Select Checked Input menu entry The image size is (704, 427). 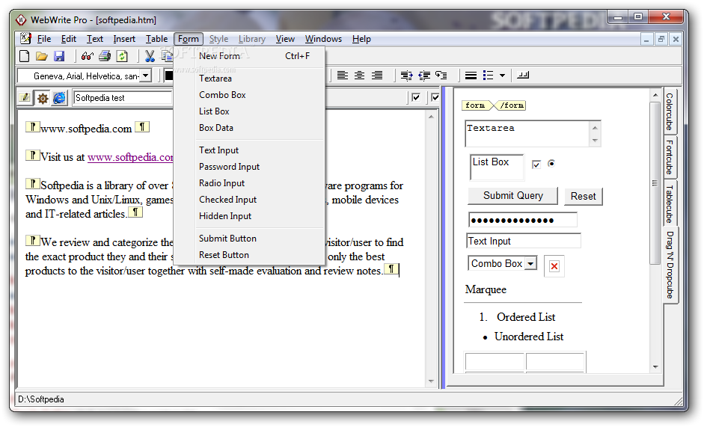point(249,200)
